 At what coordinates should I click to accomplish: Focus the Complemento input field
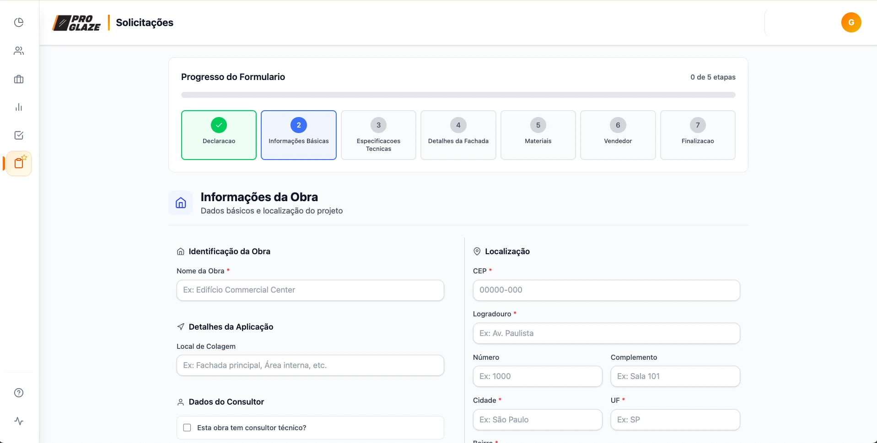[675, 376]
